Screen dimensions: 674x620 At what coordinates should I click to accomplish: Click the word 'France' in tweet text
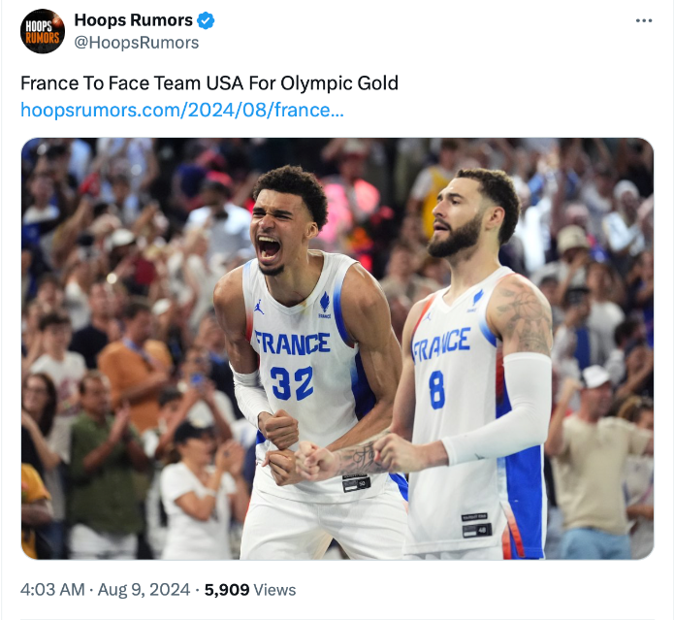(x=48, y=83)
